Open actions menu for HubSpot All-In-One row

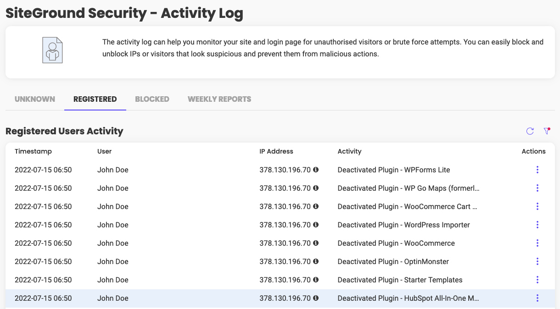click(537, 298)
